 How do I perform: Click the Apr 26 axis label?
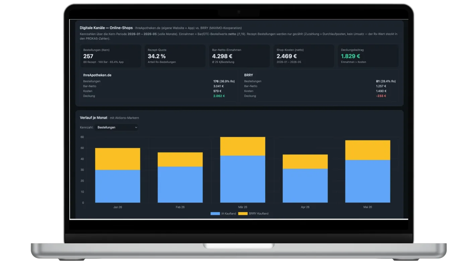point(305,207)
